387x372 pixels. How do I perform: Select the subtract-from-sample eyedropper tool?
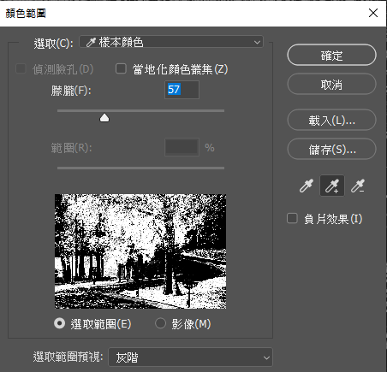[x=358, y=186]
